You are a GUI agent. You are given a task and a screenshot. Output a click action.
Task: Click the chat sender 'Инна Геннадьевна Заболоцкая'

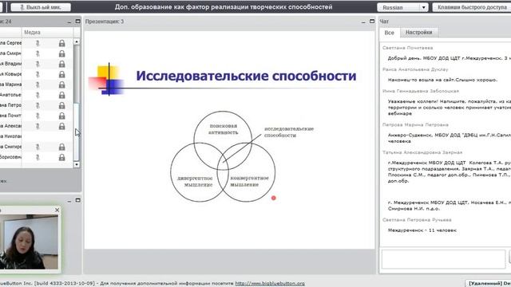click(421, 91)
